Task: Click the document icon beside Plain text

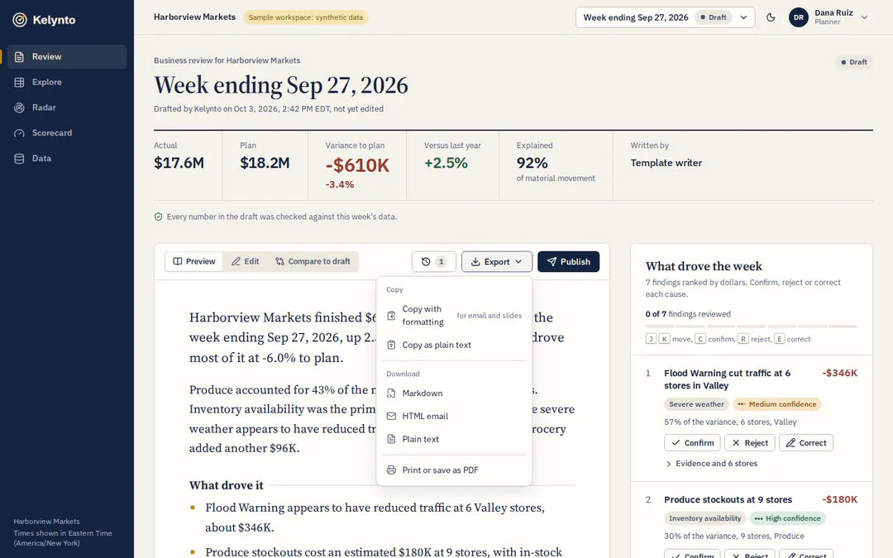Action: pyautogui.click(x=391, y=439)
